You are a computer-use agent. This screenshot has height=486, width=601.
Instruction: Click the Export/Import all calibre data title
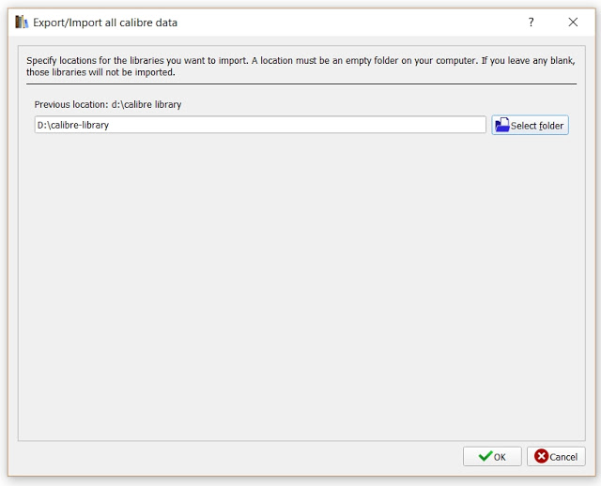click(105, 23)
